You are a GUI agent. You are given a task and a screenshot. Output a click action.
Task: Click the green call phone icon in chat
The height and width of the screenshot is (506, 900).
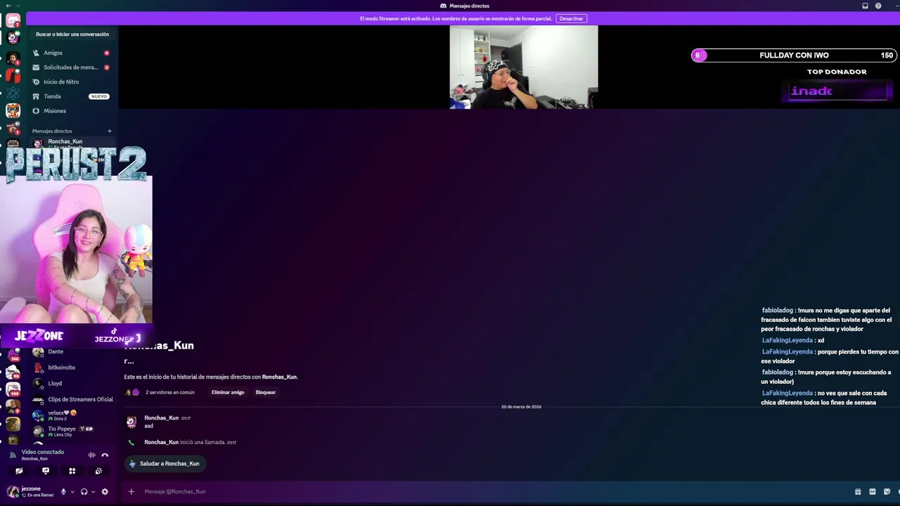click(131, 443)
